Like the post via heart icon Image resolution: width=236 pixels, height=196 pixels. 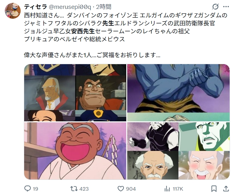121,188
